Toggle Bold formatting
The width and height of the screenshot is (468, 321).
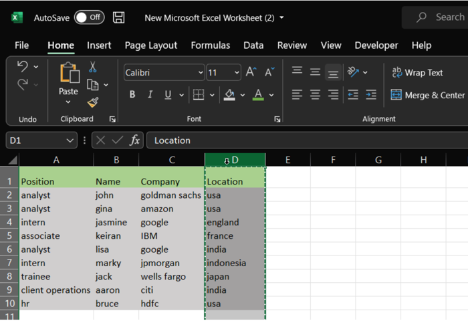[x=132, y=95]
